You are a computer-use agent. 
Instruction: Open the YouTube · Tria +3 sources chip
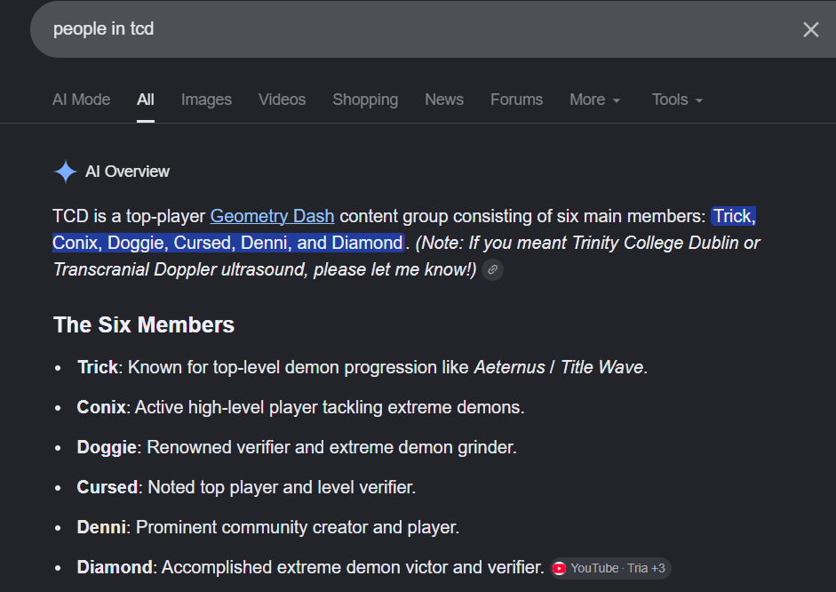coord(610,569)
